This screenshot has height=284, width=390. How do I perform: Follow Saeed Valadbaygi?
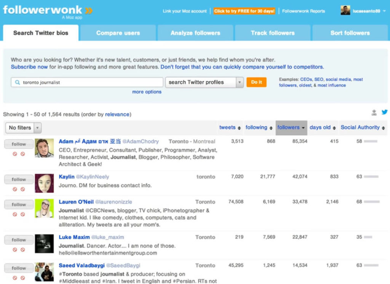(19, 268)
